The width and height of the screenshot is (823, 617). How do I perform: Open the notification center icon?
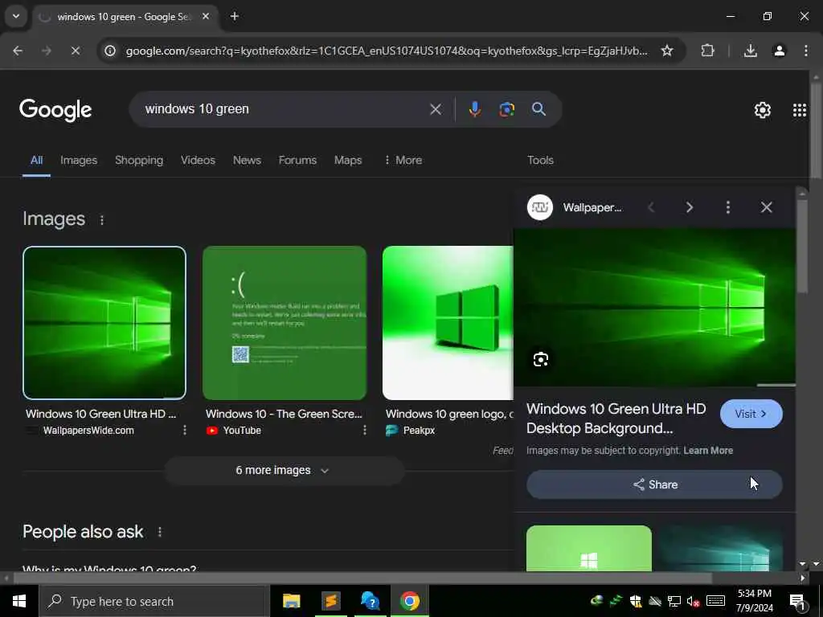[x=797, y=601]
